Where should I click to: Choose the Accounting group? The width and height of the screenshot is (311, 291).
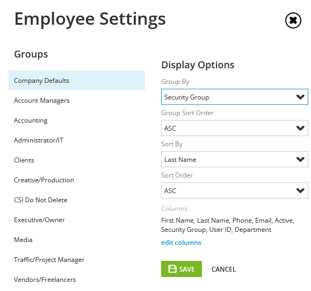click(77, 120)
